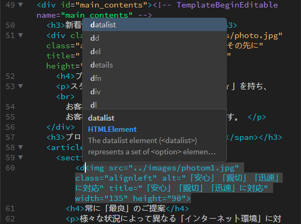Click the height="90" attribute
301x224 pixels.
[x=159, y=198]
